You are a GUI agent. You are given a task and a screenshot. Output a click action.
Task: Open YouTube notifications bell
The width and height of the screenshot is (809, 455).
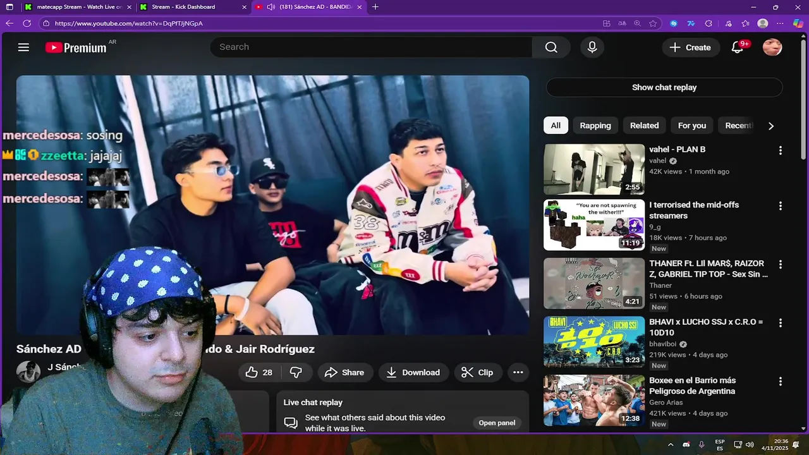point(737,47)
